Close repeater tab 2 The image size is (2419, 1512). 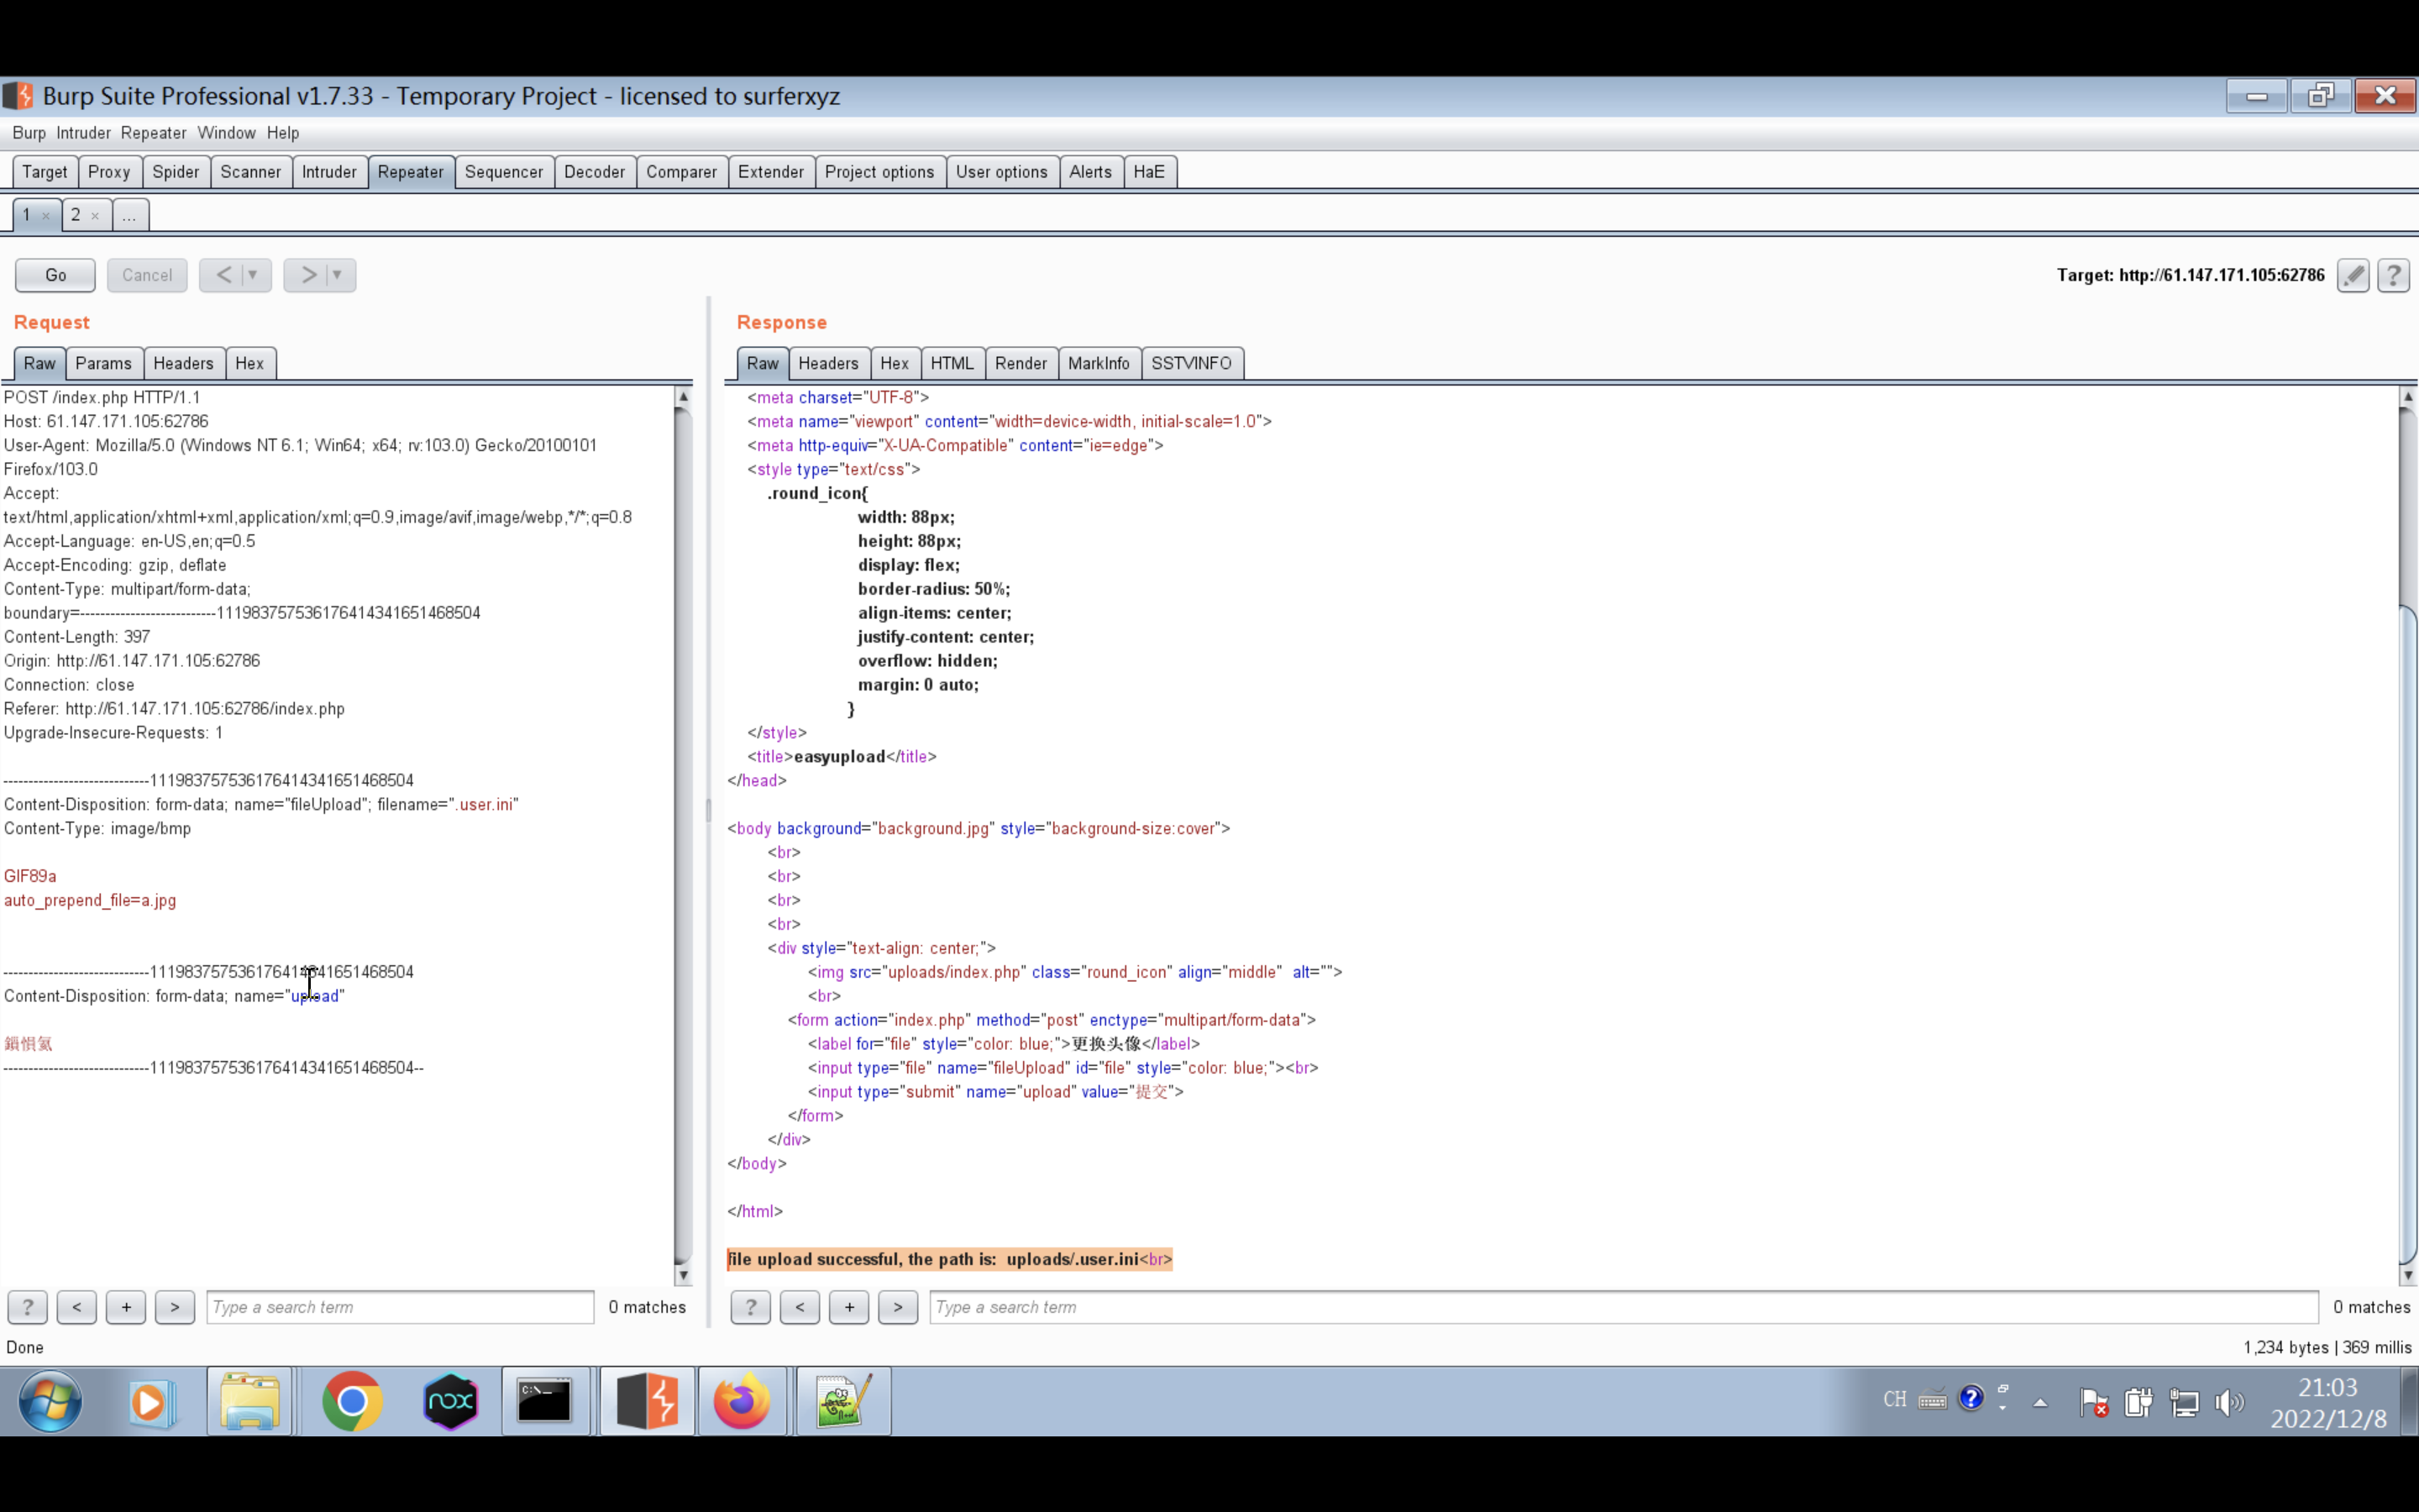(x=95, y=216)
